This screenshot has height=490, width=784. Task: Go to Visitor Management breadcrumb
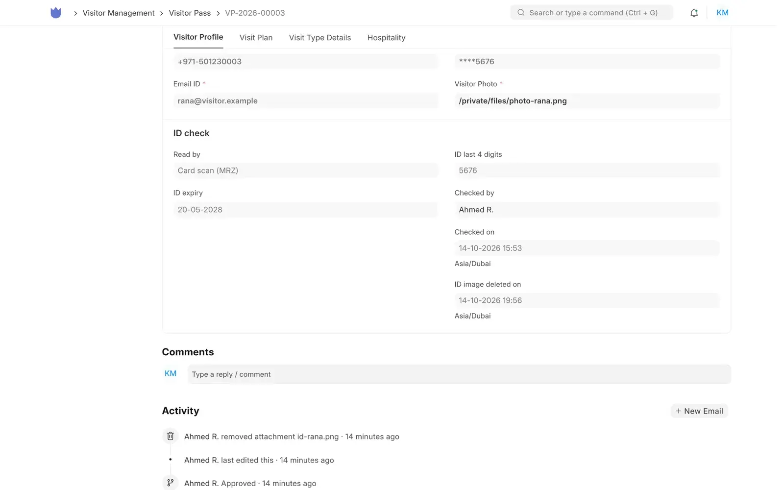click(x=119, y=13)
